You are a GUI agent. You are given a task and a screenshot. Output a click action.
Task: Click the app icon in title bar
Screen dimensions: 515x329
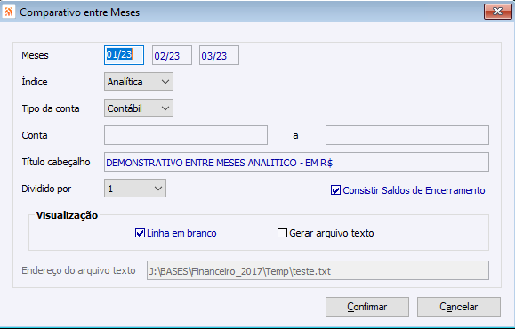(9, 12)
